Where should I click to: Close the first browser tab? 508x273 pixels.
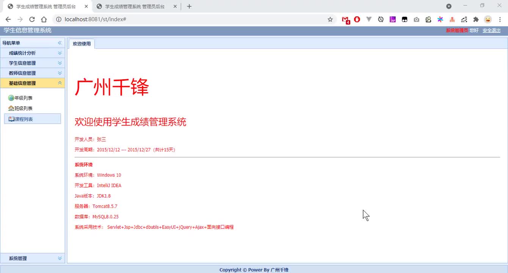click(x=86, y=6)
